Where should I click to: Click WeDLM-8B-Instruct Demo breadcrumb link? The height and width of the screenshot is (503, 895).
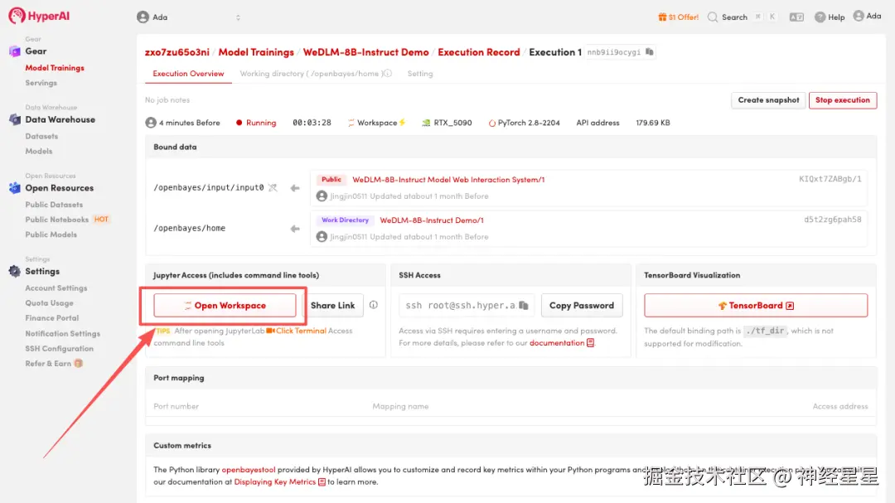(x=366, y=52)
